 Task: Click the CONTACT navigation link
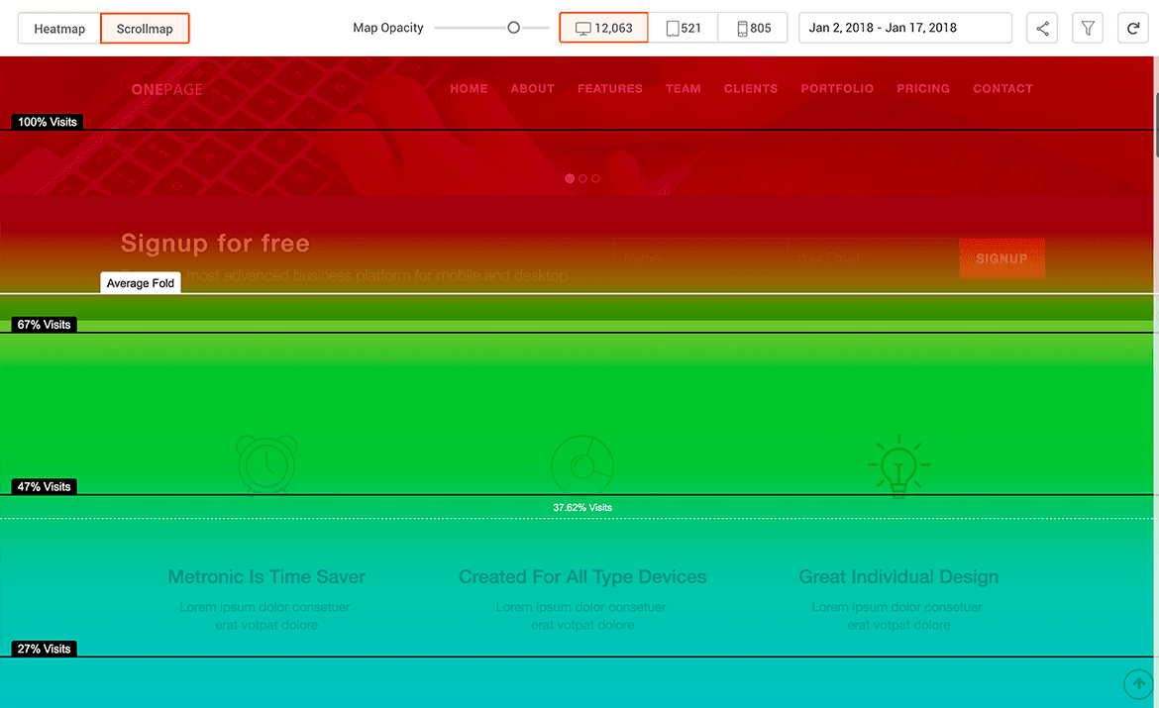point(1003,89)
